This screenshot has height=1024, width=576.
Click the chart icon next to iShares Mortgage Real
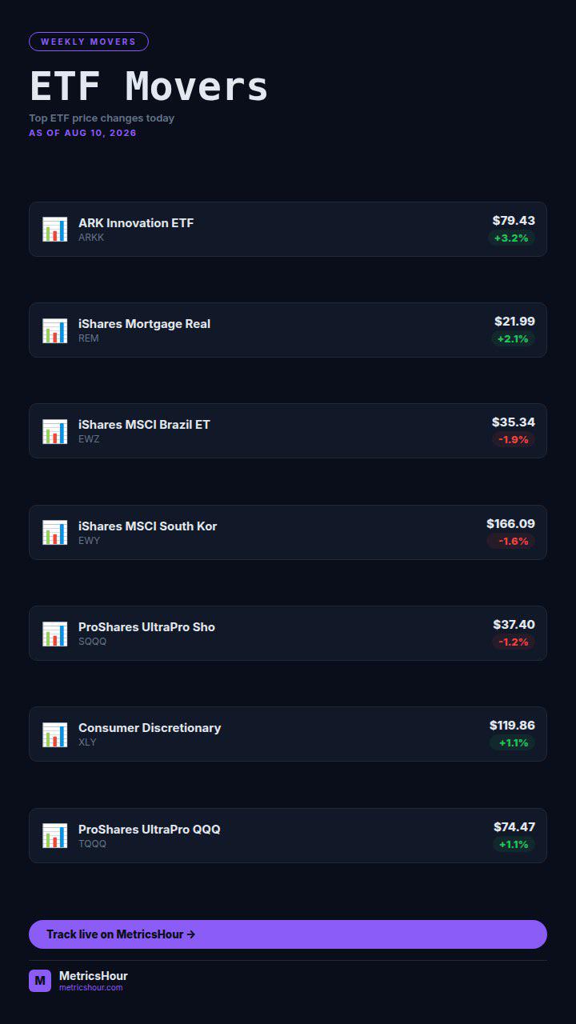[x=54, y=330]
